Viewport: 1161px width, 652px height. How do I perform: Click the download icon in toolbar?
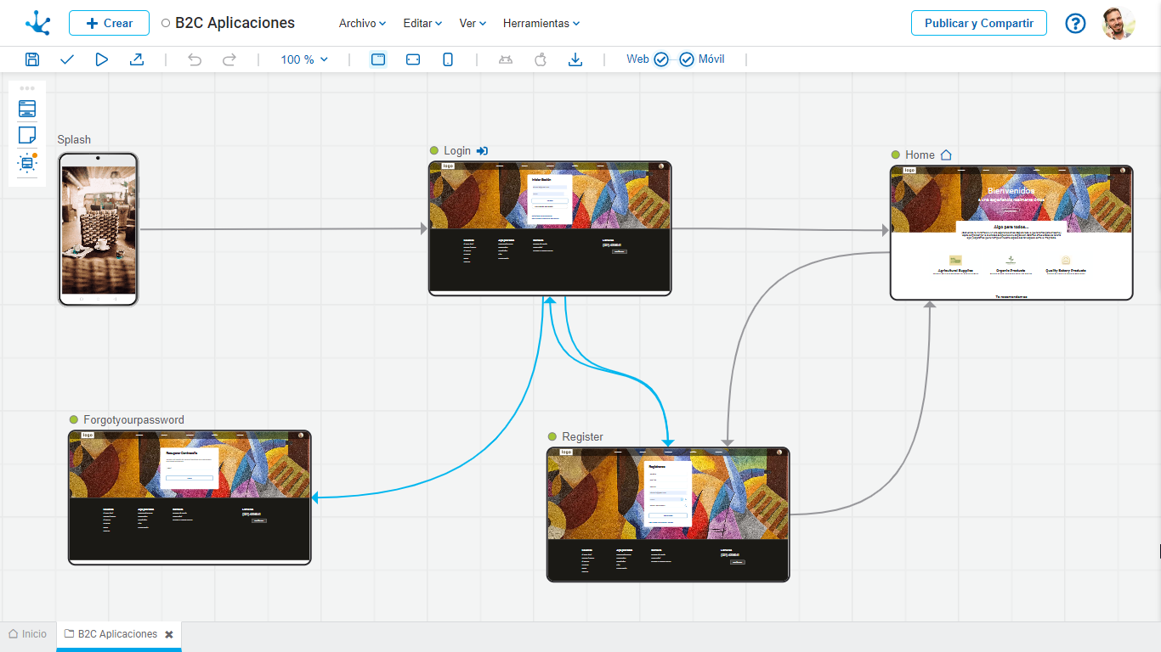click(575, 59)
